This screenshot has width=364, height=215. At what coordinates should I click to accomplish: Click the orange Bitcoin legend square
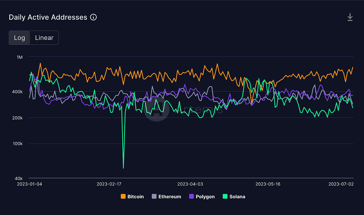click(x=123, y=197)
